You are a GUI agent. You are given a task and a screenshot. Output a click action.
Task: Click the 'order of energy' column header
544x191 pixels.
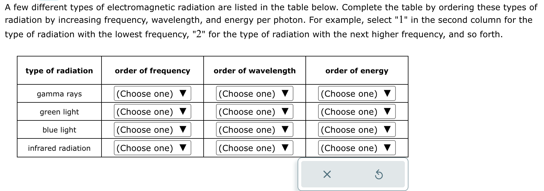[x=357, y=71]
